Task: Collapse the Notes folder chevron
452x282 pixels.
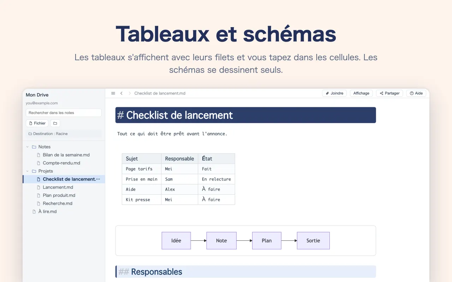Action: point(28,147)
